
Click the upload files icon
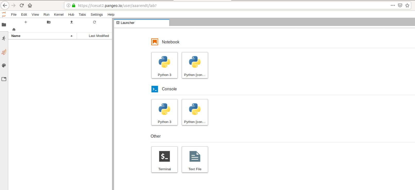point(72,22)
